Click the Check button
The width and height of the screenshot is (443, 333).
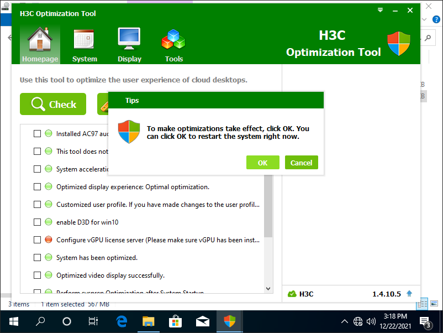click(53, 104)
